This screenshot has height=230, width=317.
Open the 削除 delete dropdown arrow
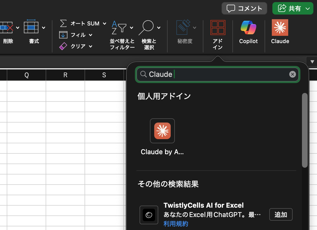tap(18, 28)
